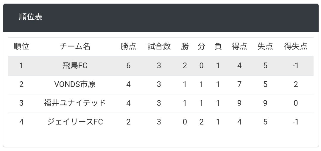This screenshot has width=321, height=151.
Task: Select the 順位 column header
Action: click(x=21, y=46)
